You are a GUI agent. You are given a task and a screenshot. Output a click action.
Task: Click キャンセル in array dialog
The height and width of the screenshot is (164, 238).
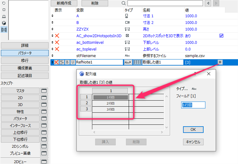click(193, 142)
